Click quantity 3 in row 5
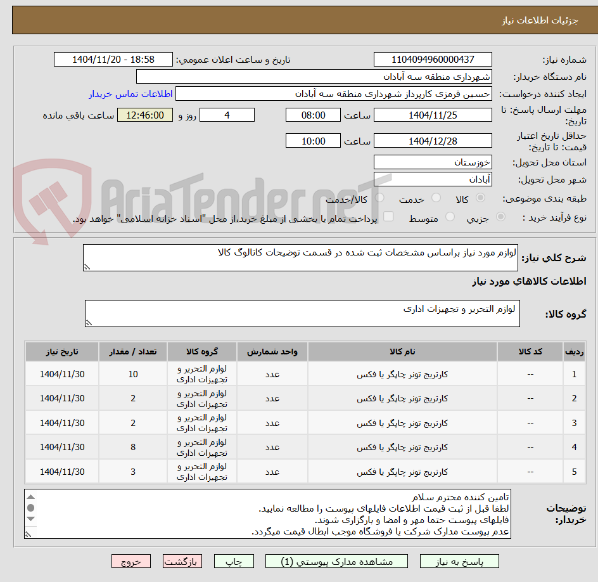This screenshot has width=598, height=582. 133,472
